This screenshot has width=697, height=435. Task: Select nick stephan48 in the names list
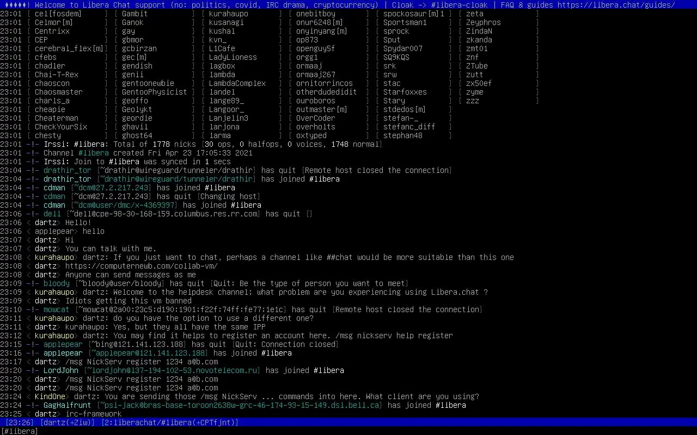[403, 135]
